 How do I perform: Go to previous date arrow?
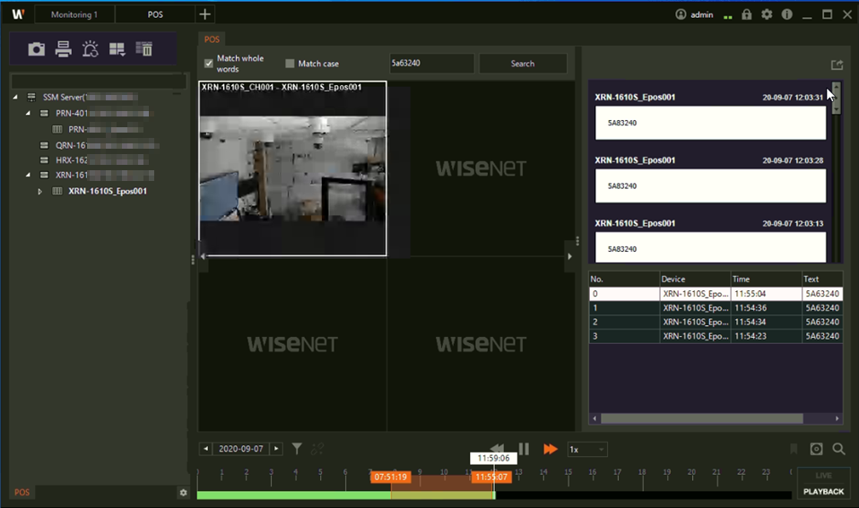205,449
